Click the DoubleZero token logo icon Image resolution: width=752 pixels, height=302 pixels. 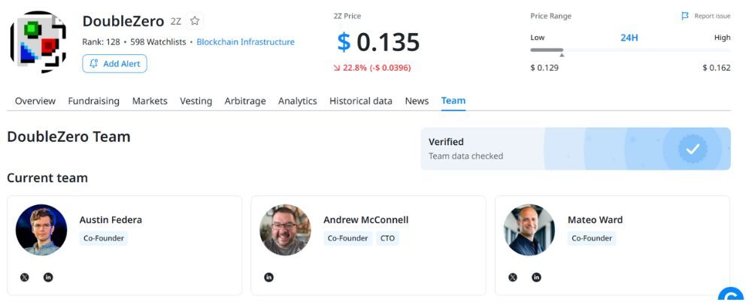click(x=38, y=42)
